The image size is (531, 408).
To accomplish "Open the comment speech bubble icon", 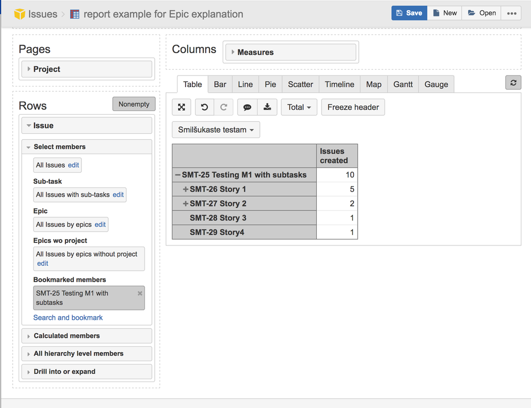I will tap(247, 107).
